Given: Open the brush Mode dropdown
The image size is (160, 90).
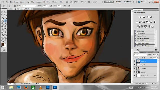Looking at the screenshot, I should pyautogui.click(x=29, y=6).
